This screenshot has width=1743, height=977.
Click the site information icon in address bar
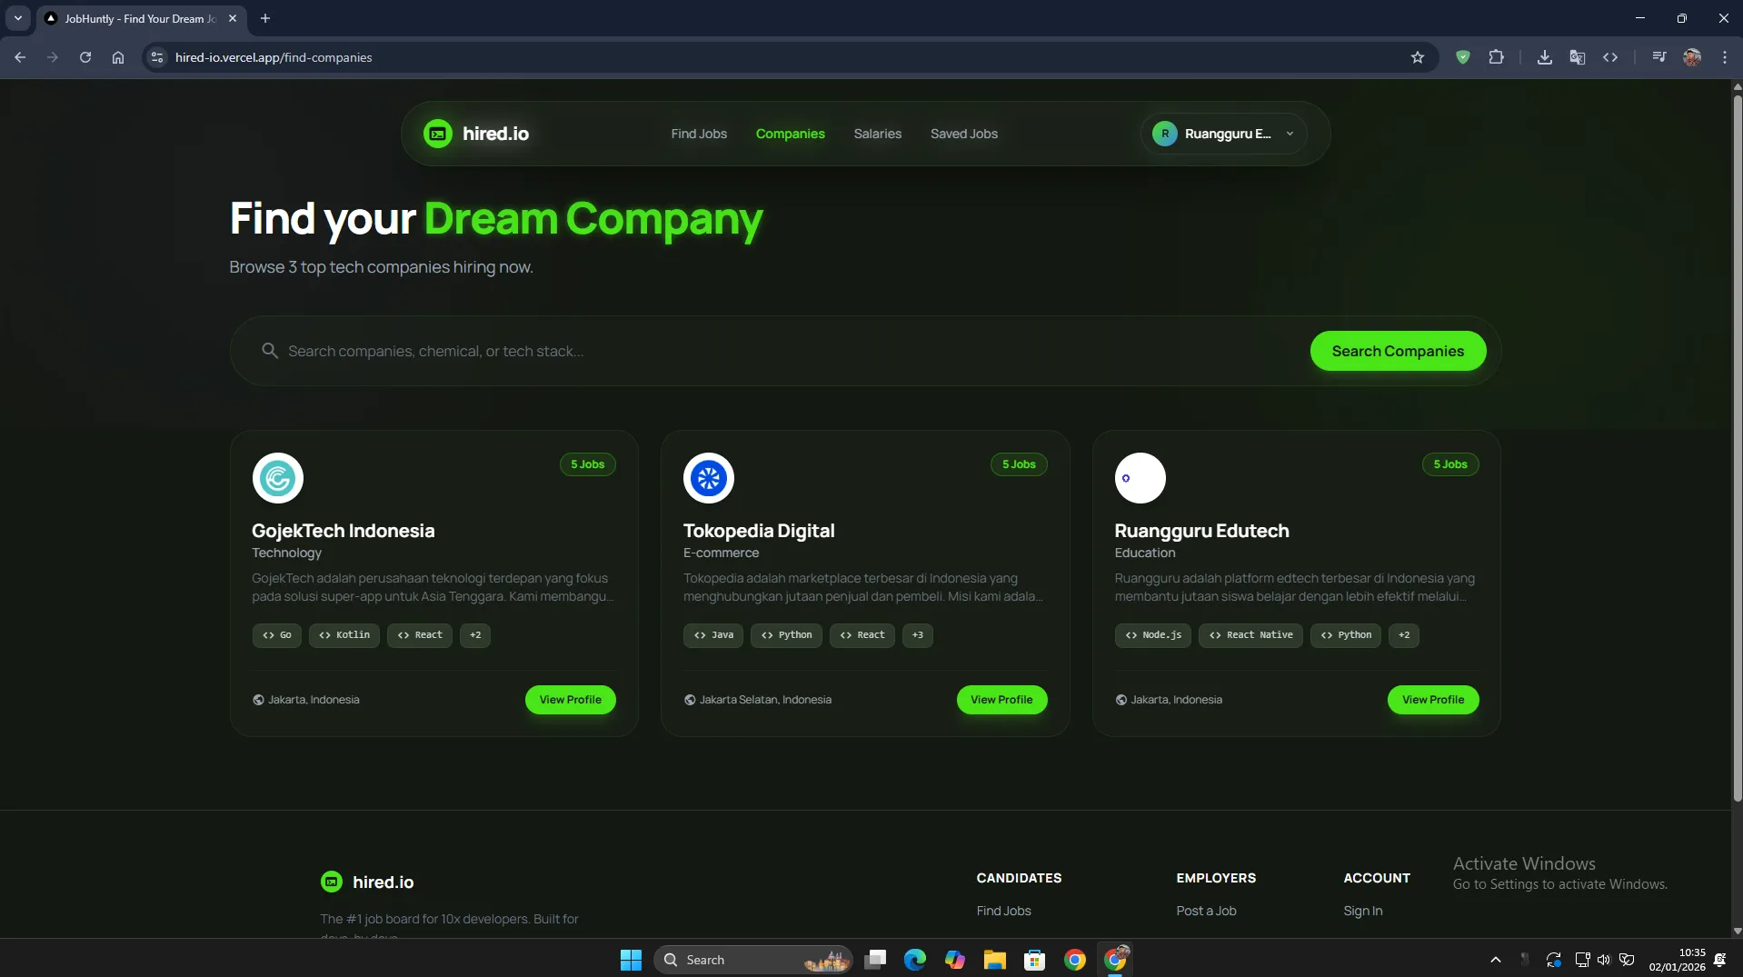pos(157,57)
